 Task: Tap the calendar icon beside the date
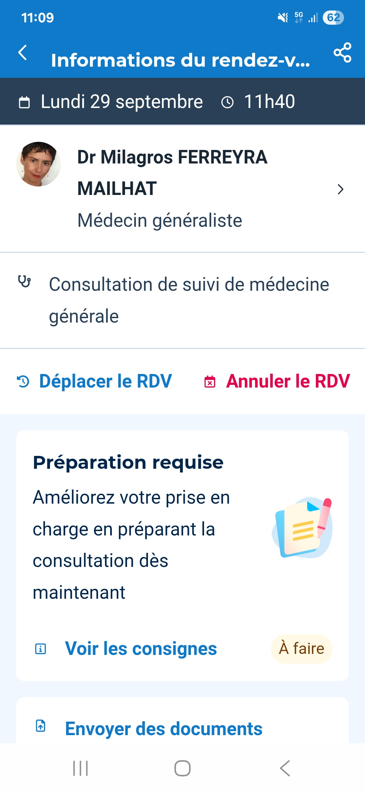tap(24, 102)
